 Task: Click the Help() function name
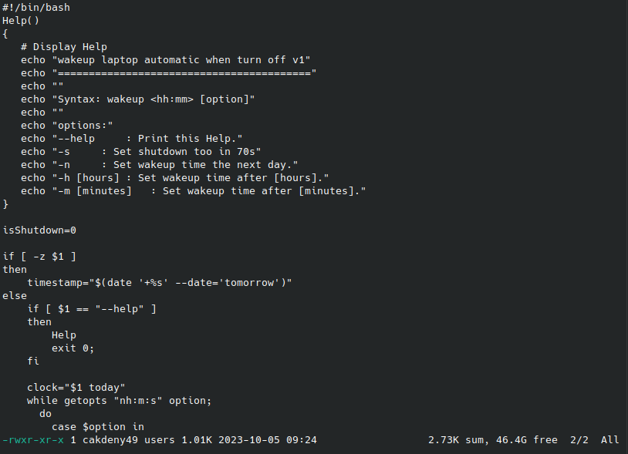(21, 20)
